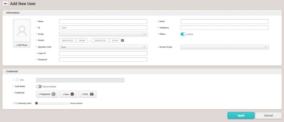Click the Password input field
The image size is (284, 122).
coord(103,59)
